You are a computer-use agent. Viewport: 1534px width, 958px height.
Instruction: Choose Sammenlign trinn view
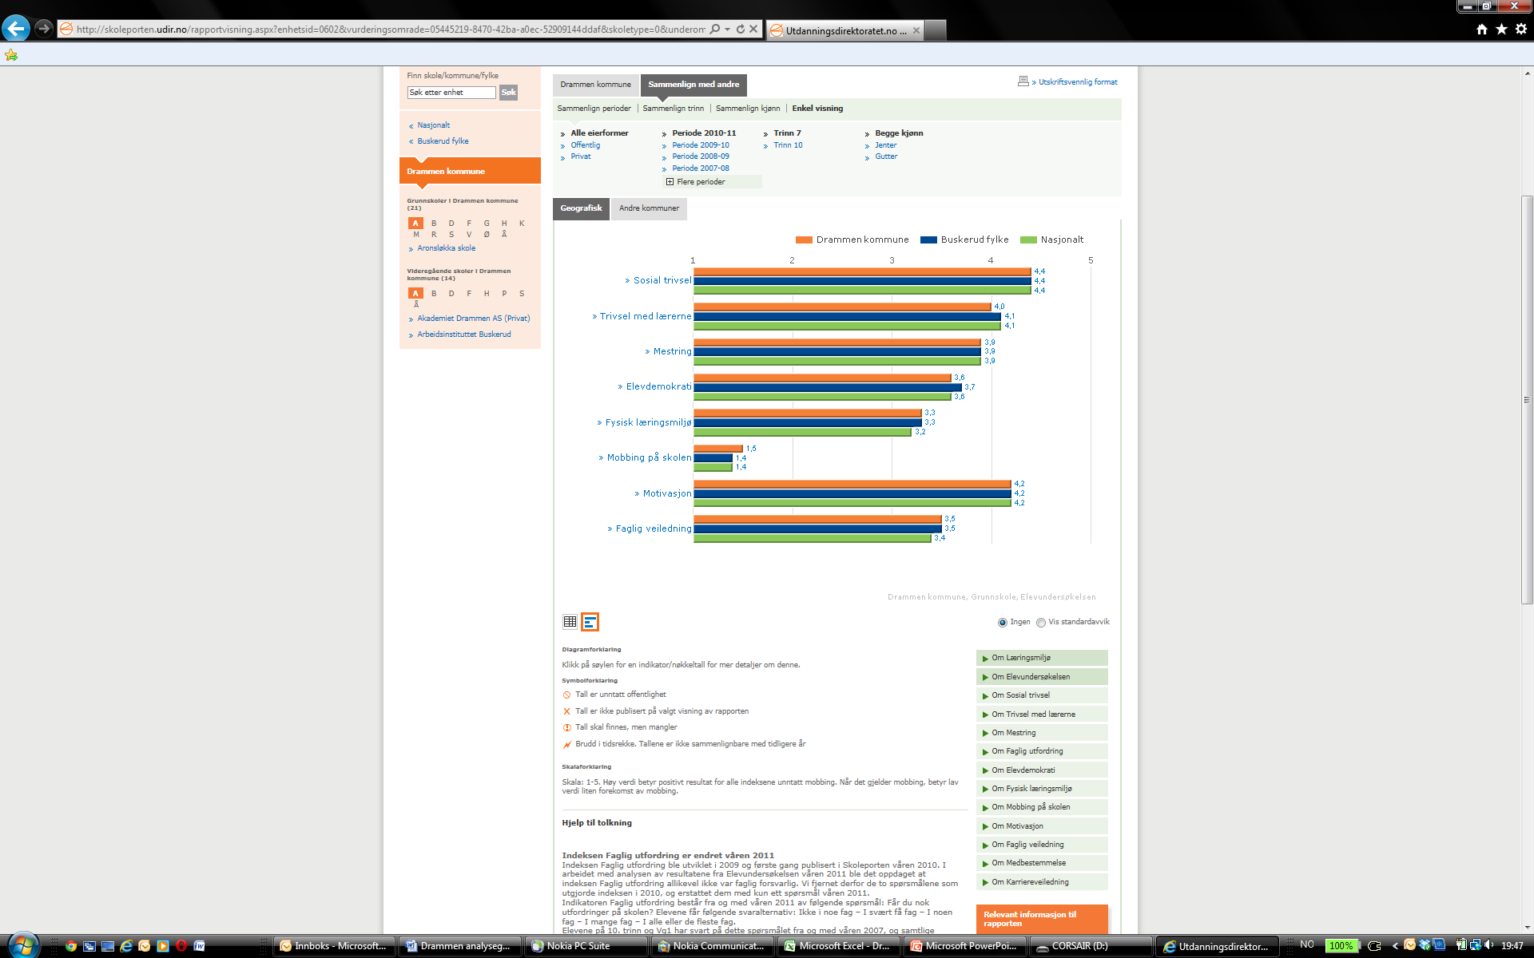pos(674,109)
